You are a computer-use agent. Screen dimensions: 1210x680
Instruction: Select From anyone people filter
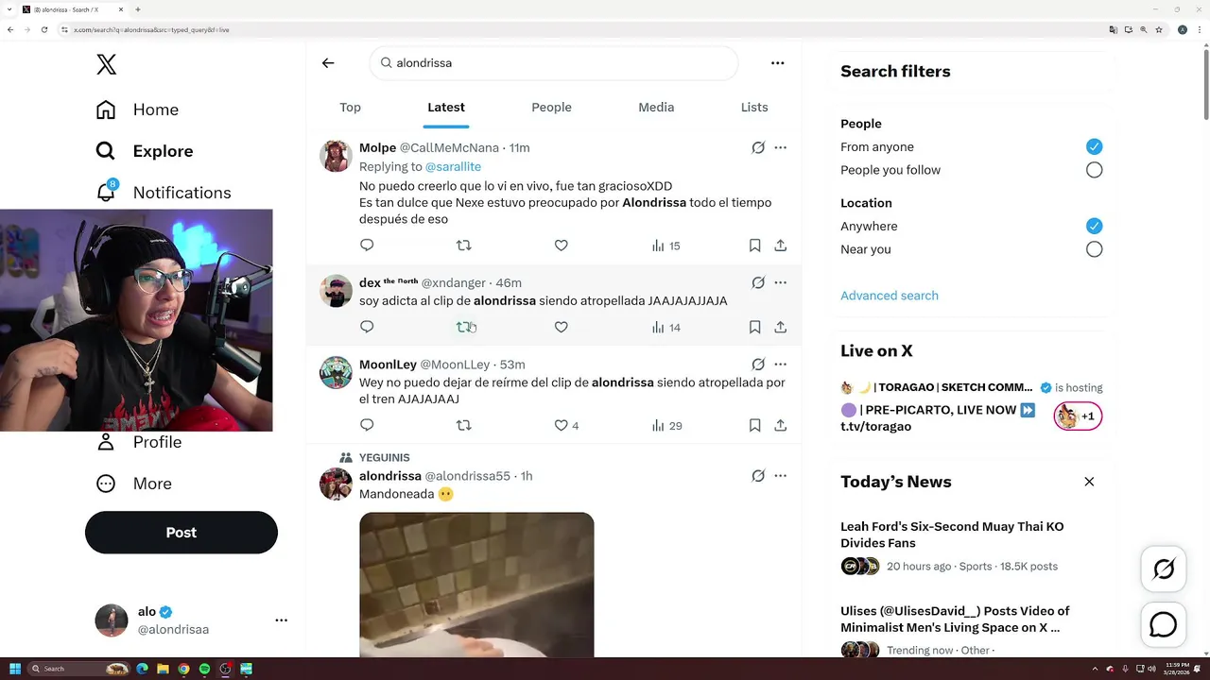click(1094, 146)
